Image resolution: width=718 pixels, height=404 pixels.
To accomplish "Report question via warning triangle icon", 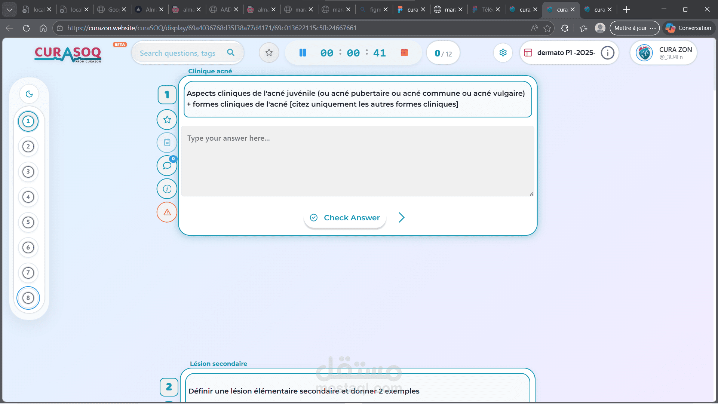I will pyautogui.click(x=167, y=212).
